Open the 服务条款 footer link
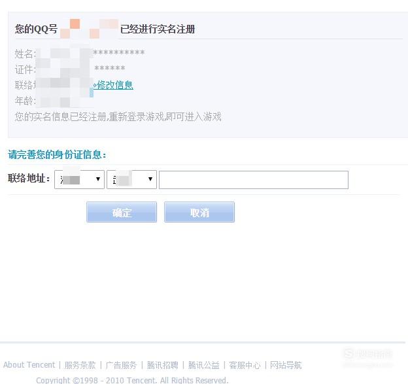The image size is (408, 384). (x=80, y=365)
